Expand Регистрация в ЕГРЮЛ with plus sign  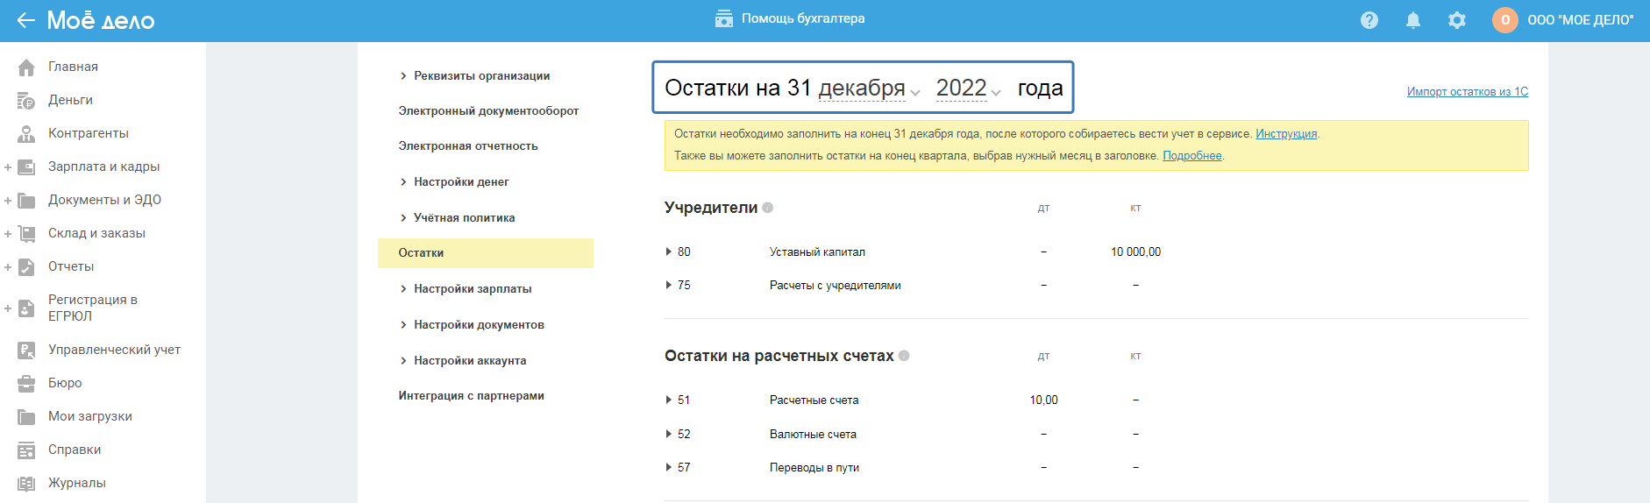pos(8,308)
